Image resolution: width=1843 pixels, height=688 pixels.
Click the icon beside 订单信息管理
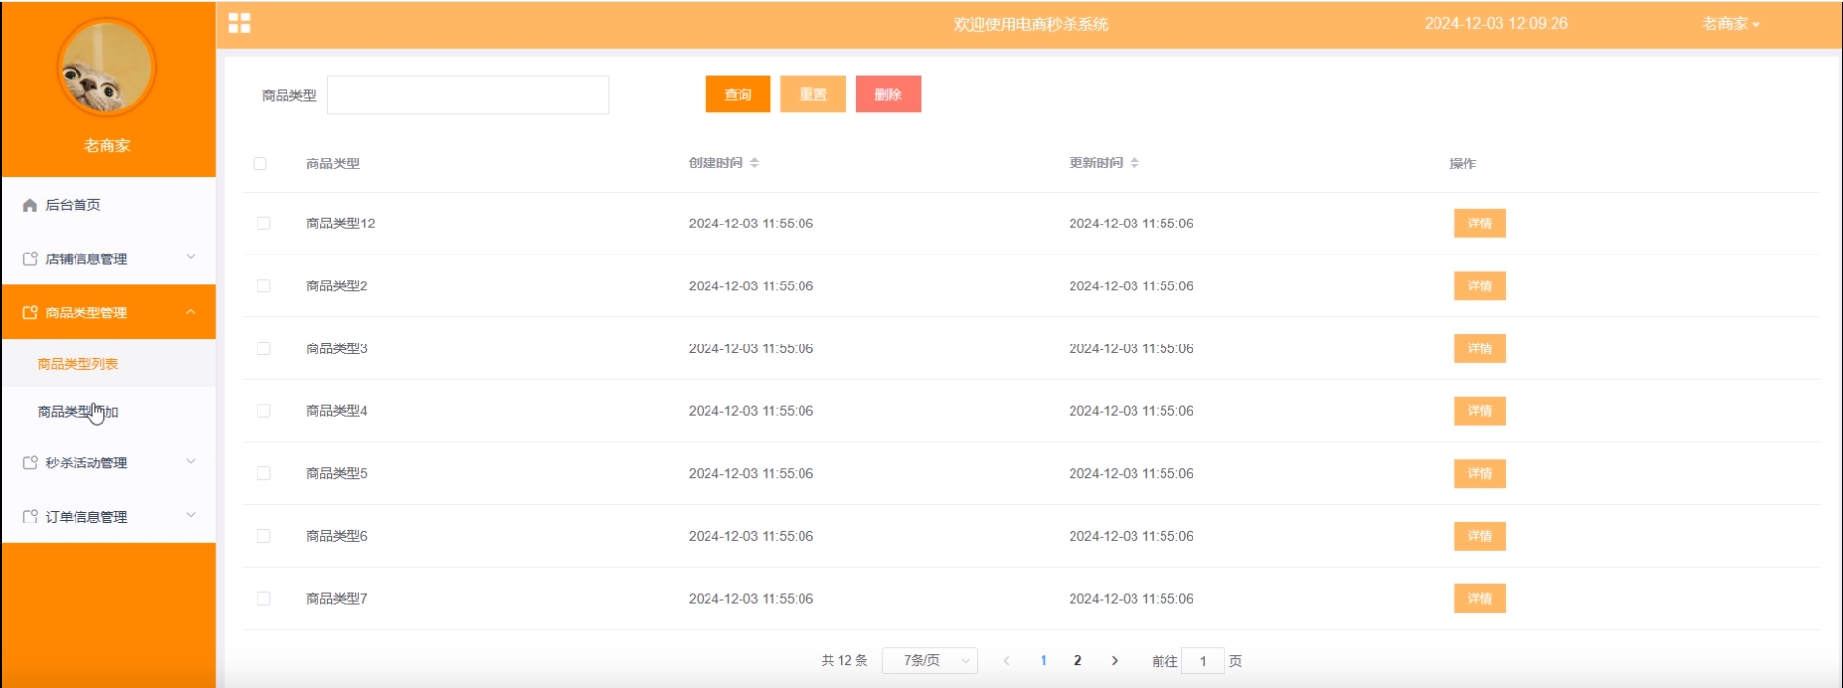tap(30, 517)
